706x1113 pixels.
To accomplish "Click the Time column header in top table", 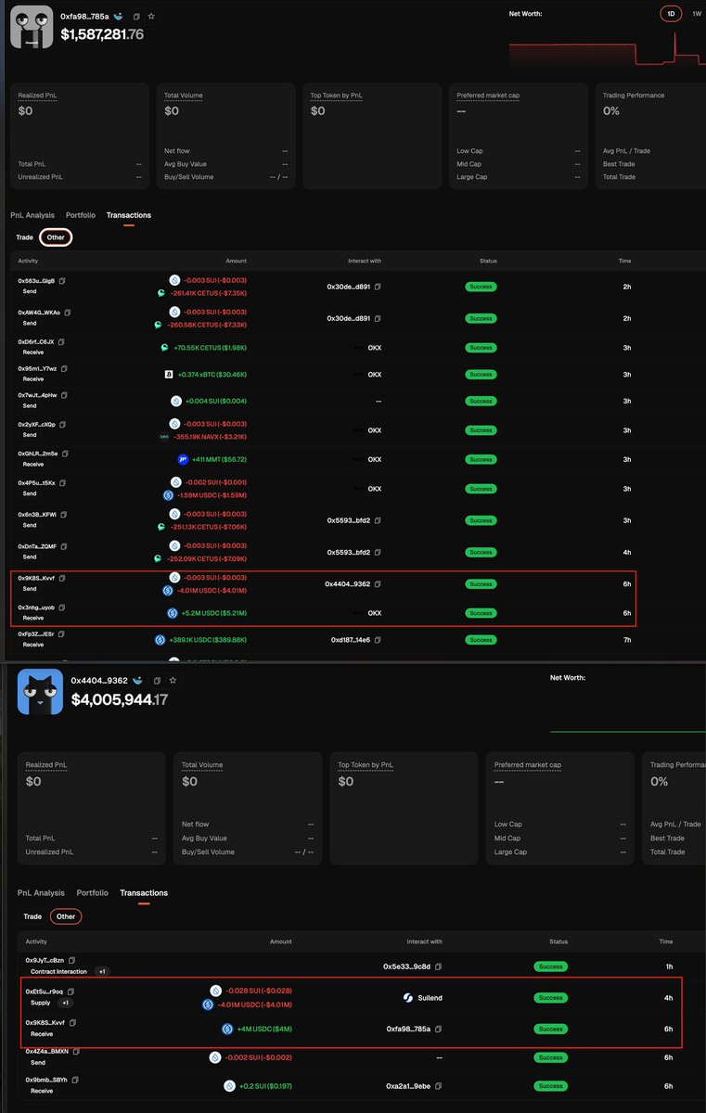I will point(624,261).
